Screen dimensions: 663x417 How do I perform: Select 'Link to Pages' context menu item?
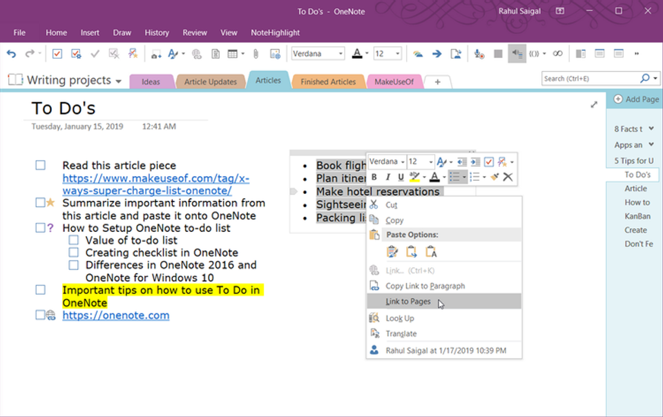(x=444, y=301)
